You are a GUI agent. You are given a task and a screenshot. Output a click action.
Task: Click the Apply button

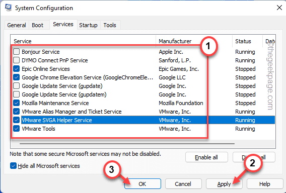click(x=224, y=184)
